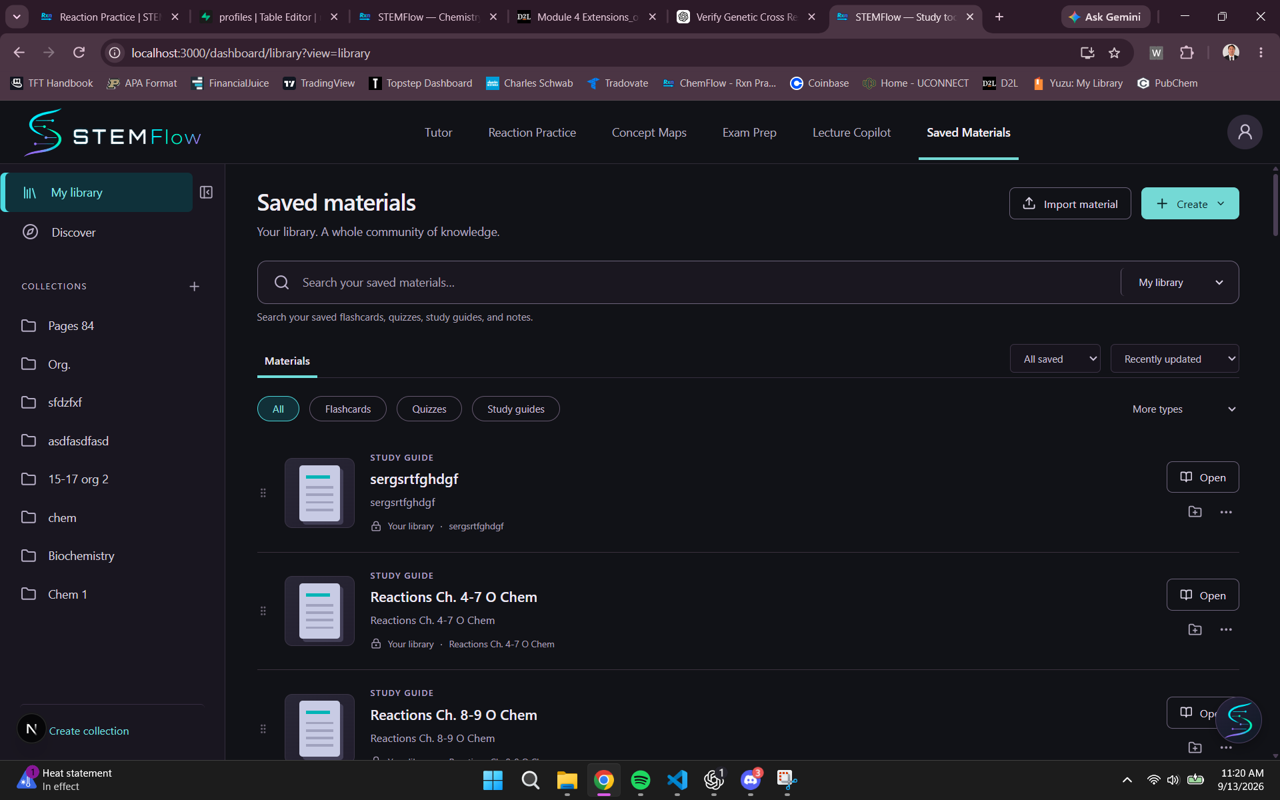The image size is (1280, 800).
Task: Select the Study guides filter chip
Action: pyautogui.click(x=515, y=409)
